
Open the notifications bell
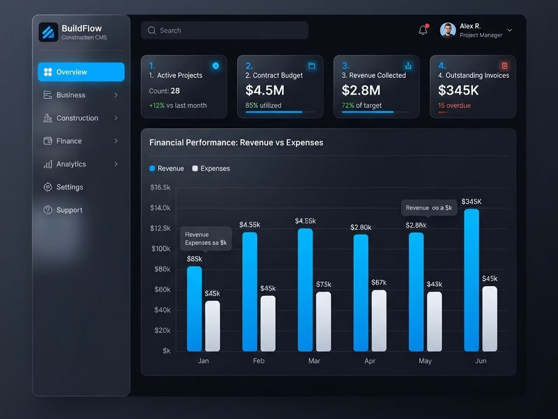tap(423, 30)
